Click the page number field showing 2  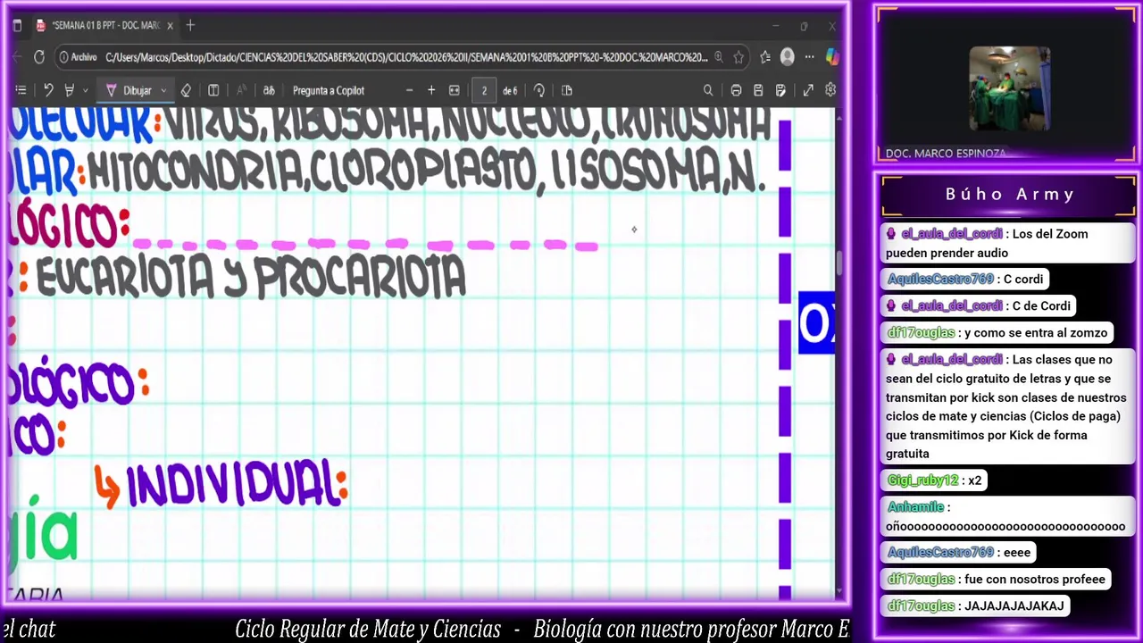click(x=484, y=90)
